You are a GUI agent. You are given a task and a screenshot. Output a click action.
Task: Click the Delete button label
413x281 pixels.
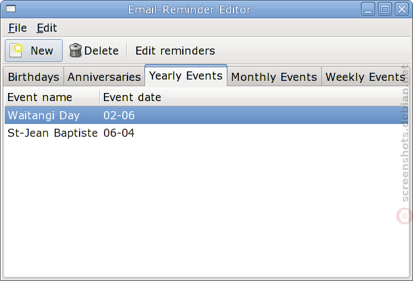101,51
